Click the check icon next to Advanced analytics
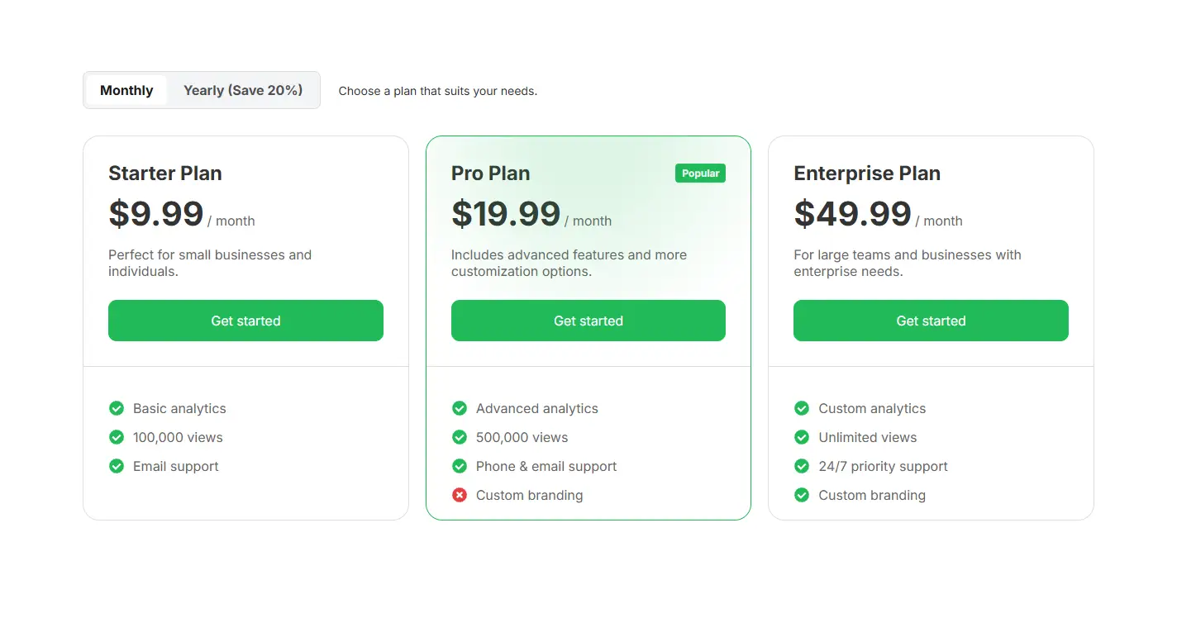Screen dimensions: 1177x637 tap(460, 408)
